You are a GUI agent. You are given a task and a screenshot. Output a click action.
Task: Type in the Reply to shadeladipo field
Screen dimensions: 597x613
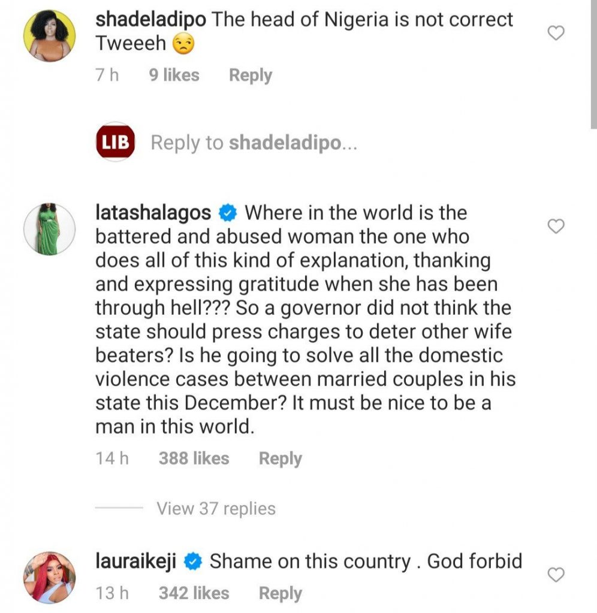point(254,143)
